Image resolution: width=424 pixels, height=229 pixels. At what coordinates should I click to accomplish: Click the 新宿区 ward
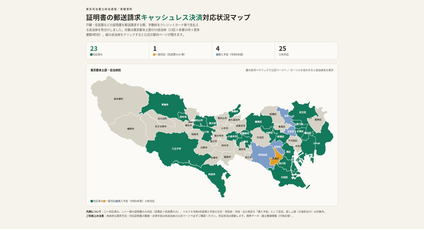click(281, 136)
